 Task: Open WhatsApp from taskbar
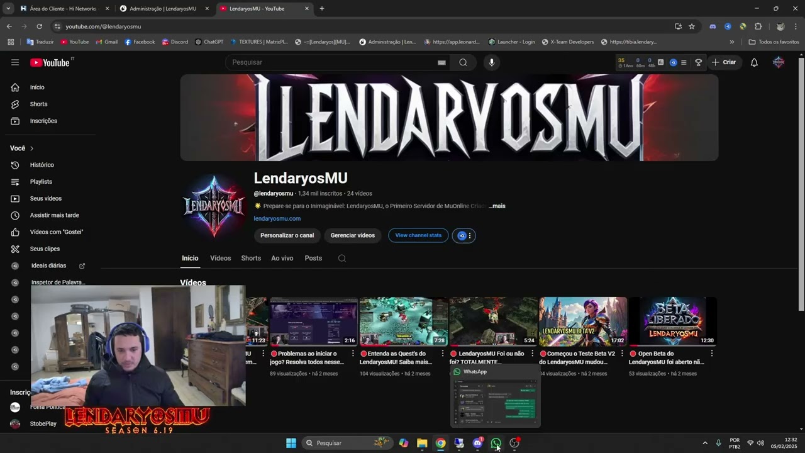496,443
